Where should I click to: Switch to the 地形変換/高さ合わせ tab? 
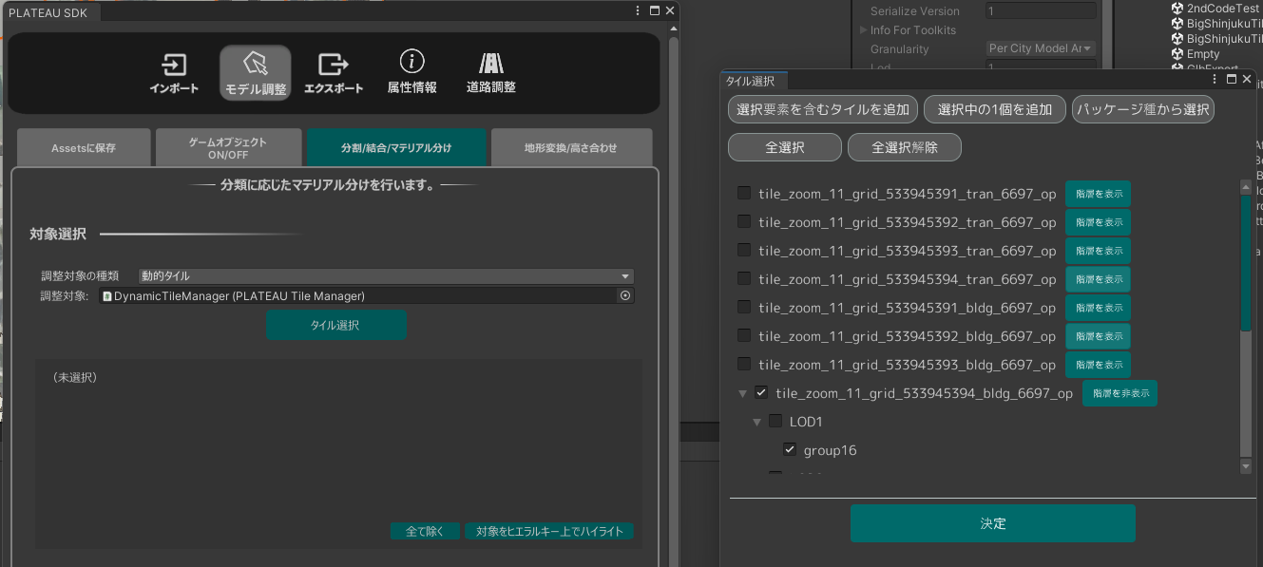point(571,148)
